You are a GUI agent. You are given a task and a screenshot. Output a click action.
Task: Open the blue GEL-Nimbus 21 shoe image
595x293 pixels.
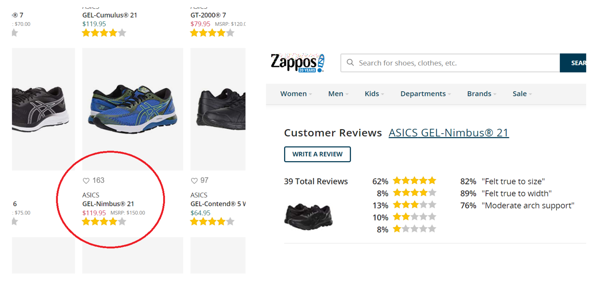point(132,109)
